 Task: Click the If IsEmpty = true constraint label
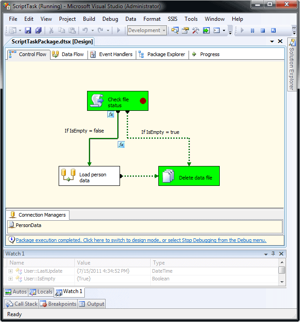pos(160,132)
